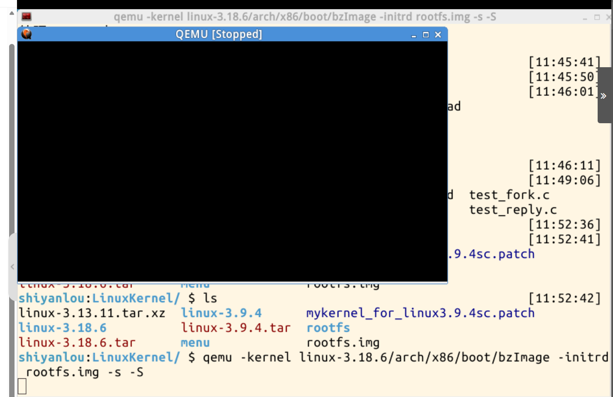Click the terminal cursor block

click(x=22, y=387)
